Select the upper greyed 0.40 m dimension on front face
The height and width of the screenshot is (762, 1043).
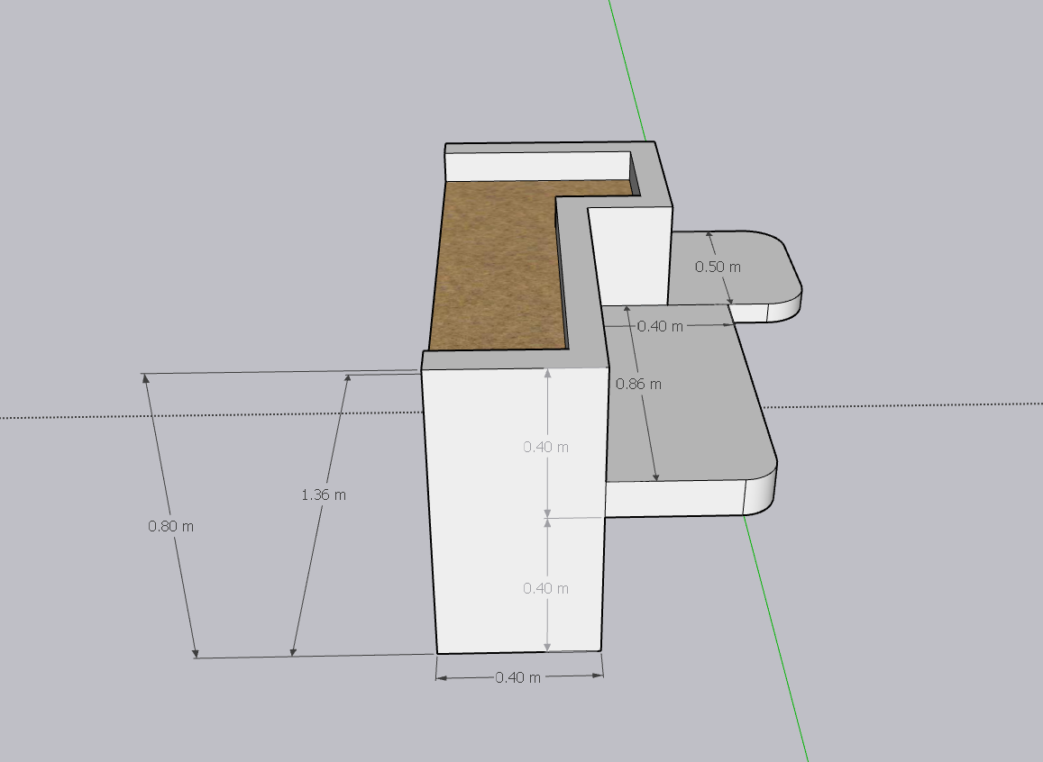tap(546, 447)
